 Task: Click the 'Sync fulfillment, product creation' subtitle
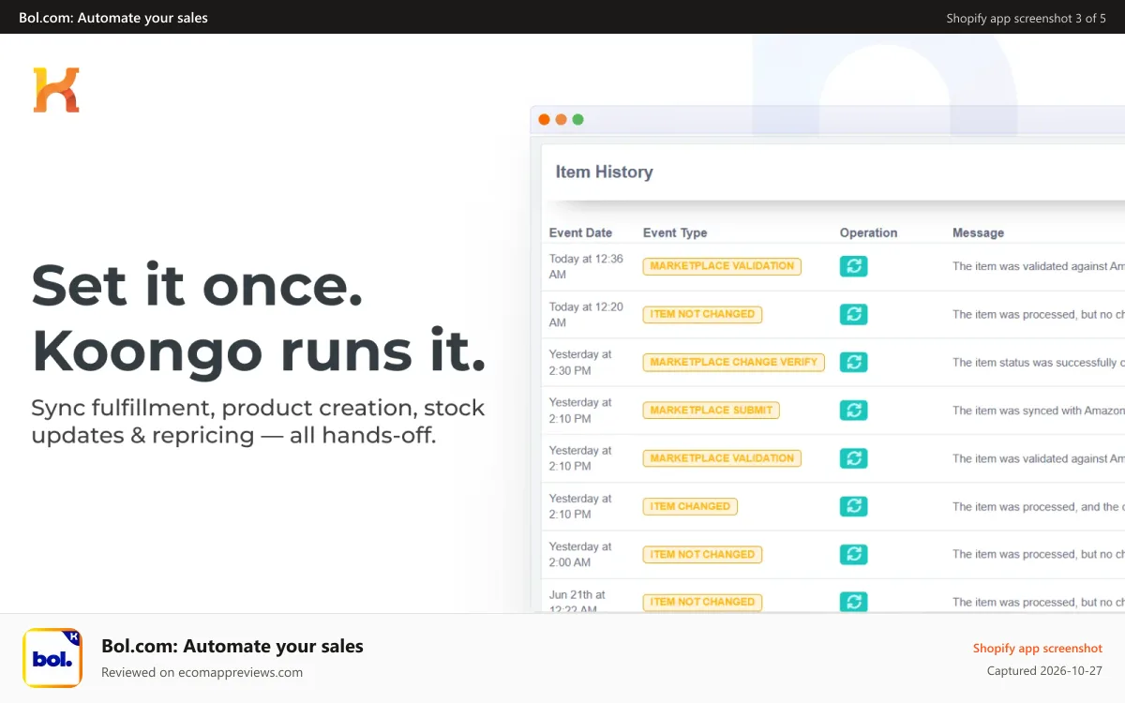click(258, 421)
